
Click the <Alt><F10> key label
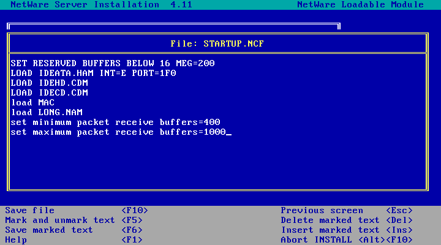385,240
